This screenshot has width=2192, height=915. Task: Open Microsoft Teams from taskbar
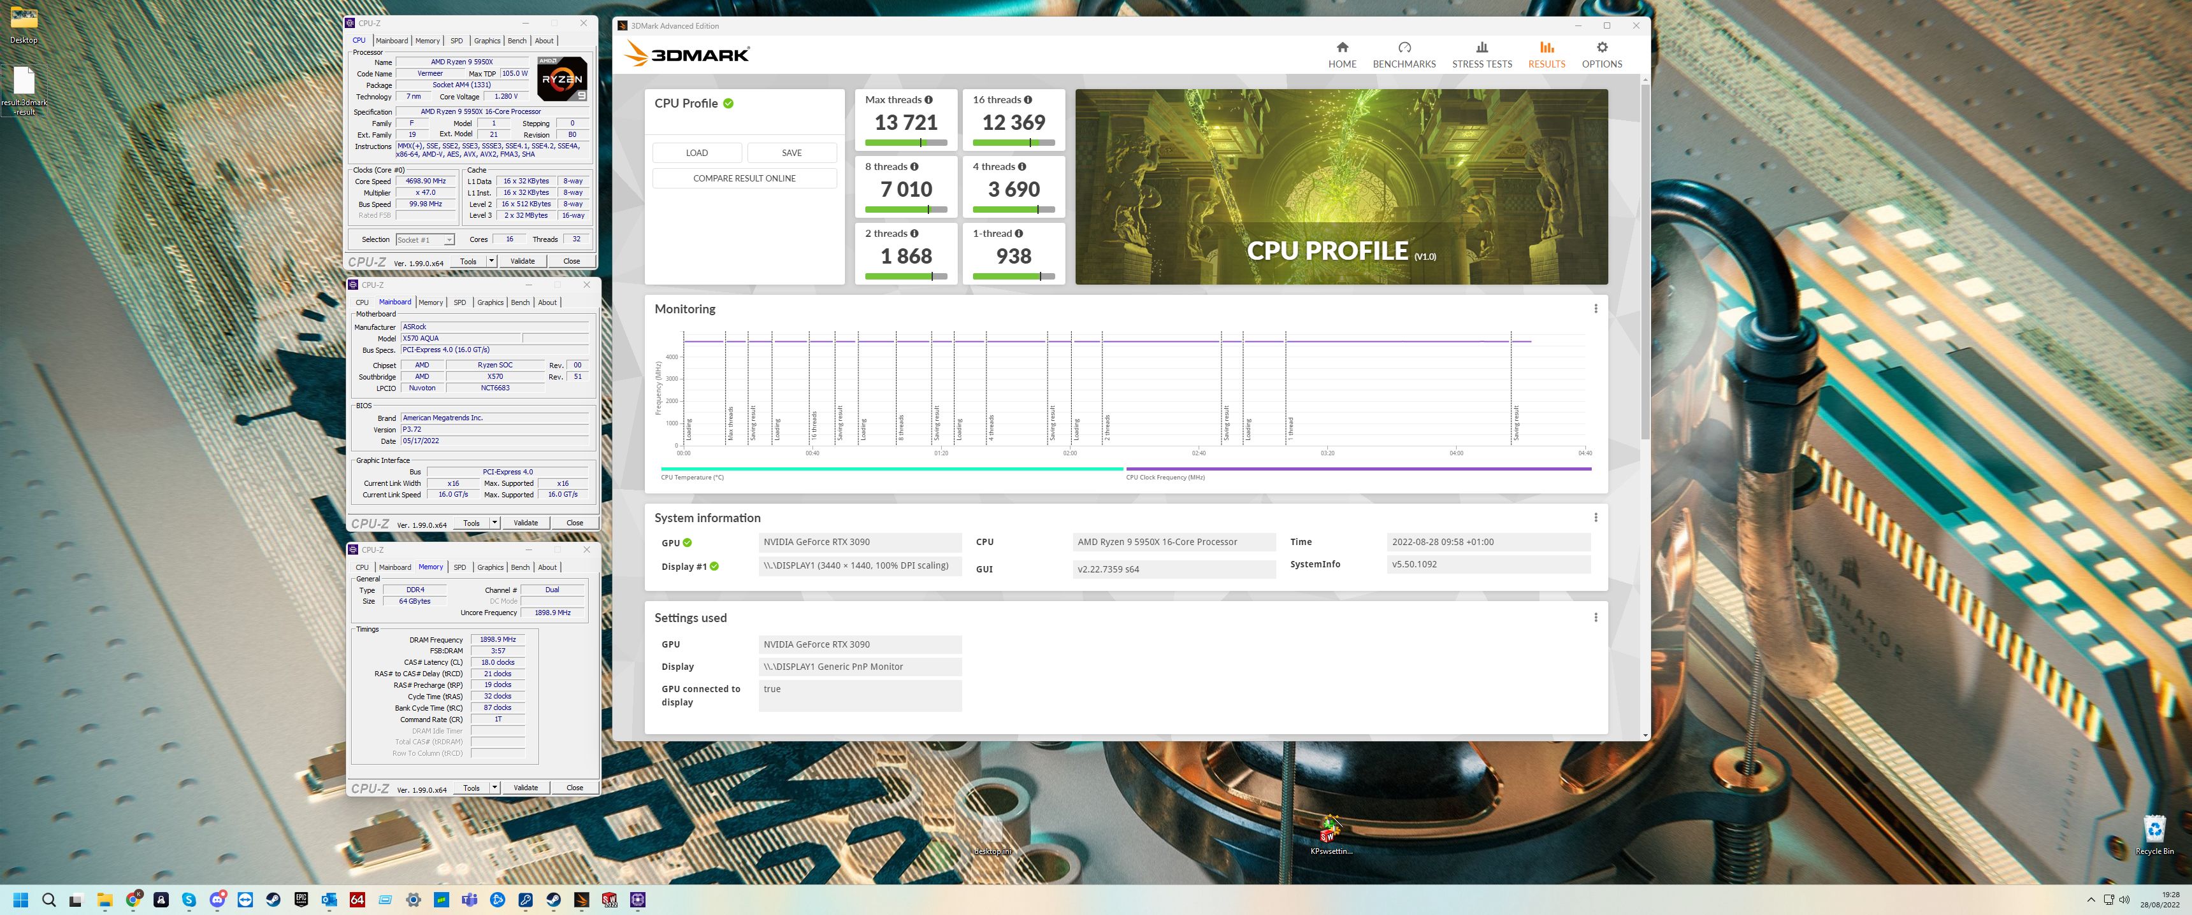pos(470,899)
